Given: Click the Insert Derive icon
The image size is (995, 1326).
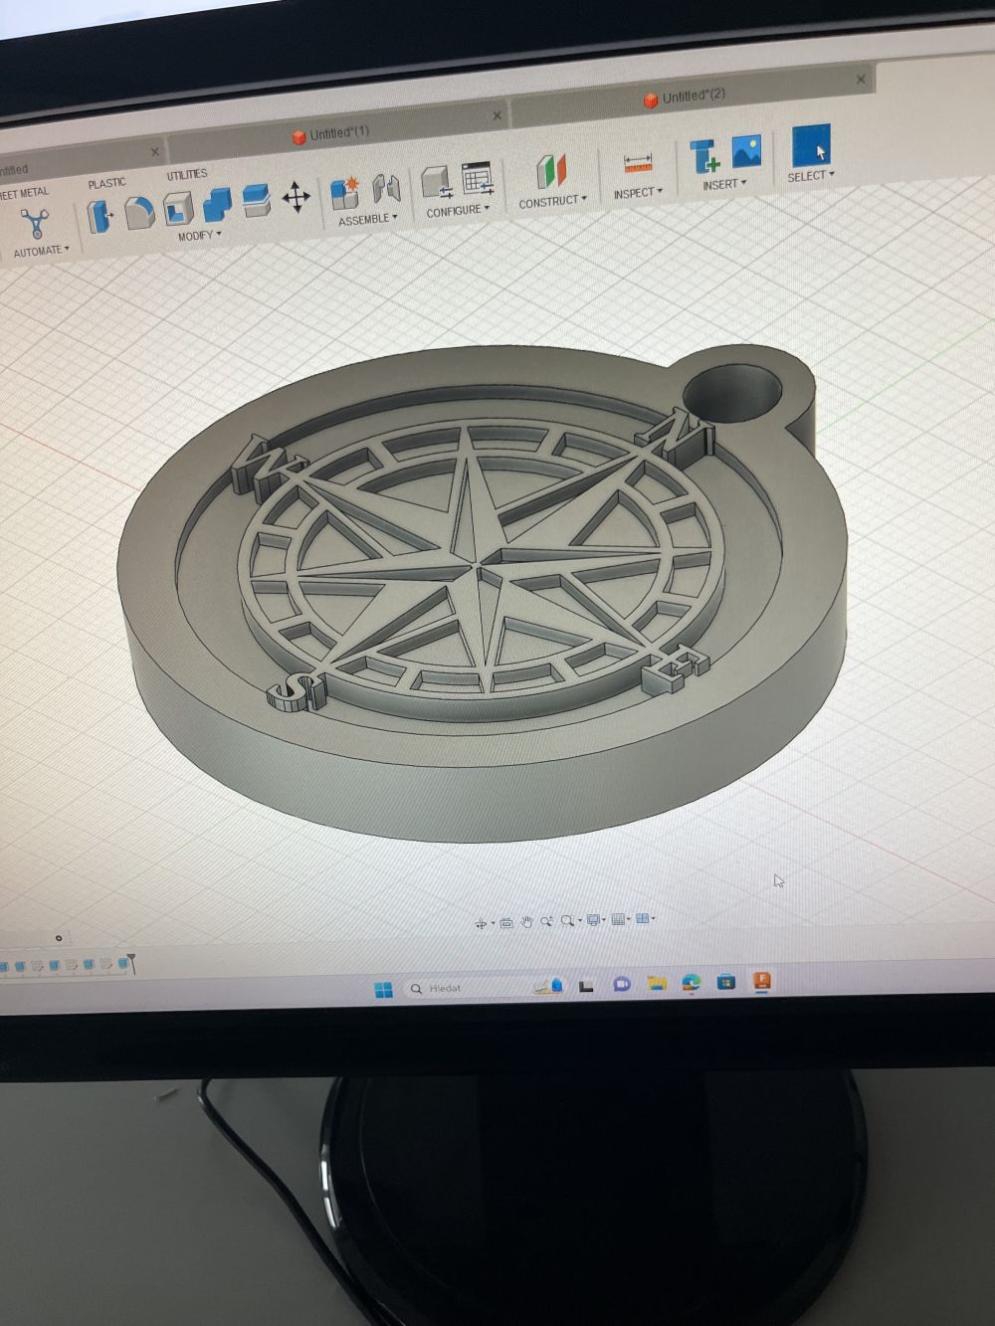Looking at the screenshot, I should click(703, 155).
